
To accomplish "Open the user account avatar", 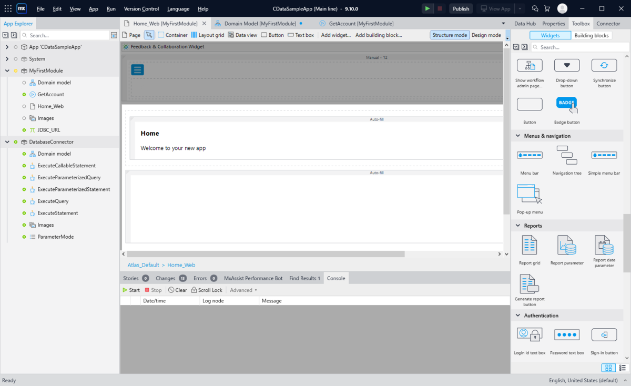I will pos(562,8).
